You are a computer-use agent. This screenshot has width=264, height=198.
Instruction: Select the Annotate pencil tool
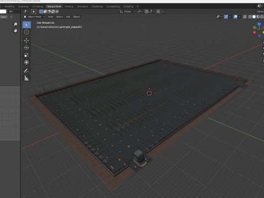[x=26, y=71]
